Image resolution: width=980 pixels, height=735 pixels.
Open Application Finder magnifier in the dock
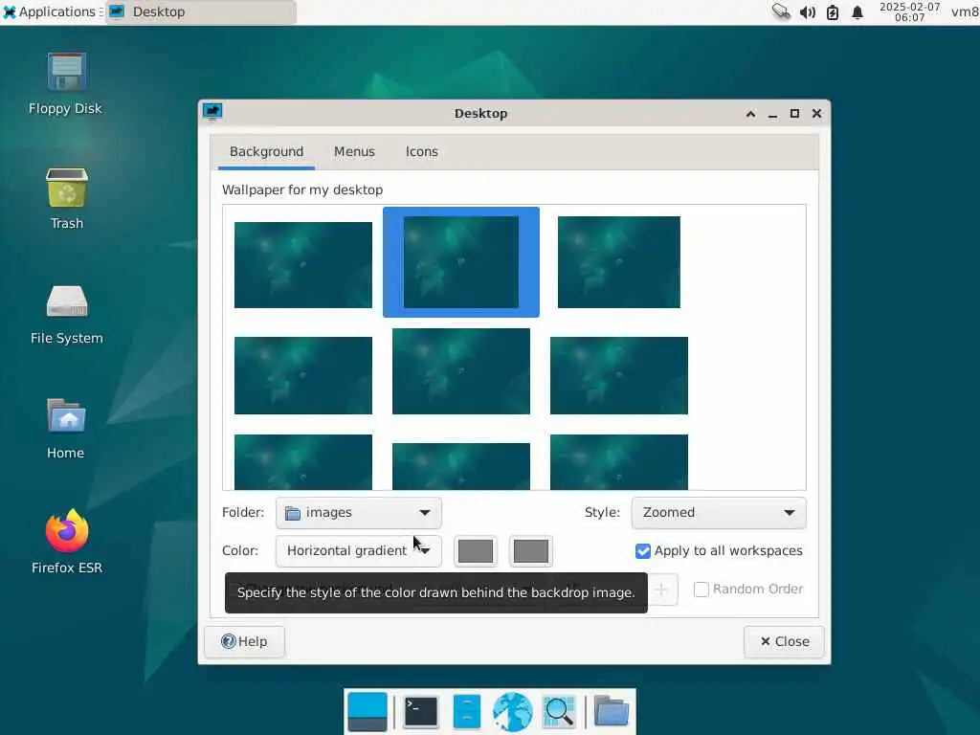(x=559, y=711)
